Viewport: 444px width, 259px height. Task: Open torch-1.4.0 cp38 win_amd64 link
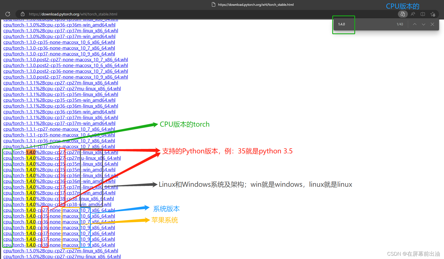[57, 204]
